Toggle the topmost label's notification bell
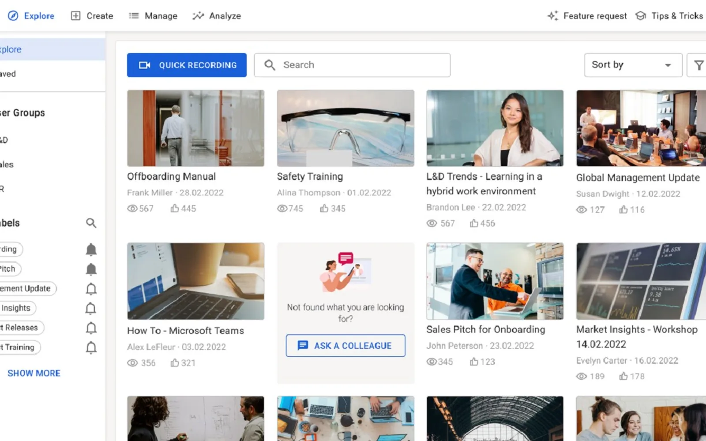 (x=91, y=250)
